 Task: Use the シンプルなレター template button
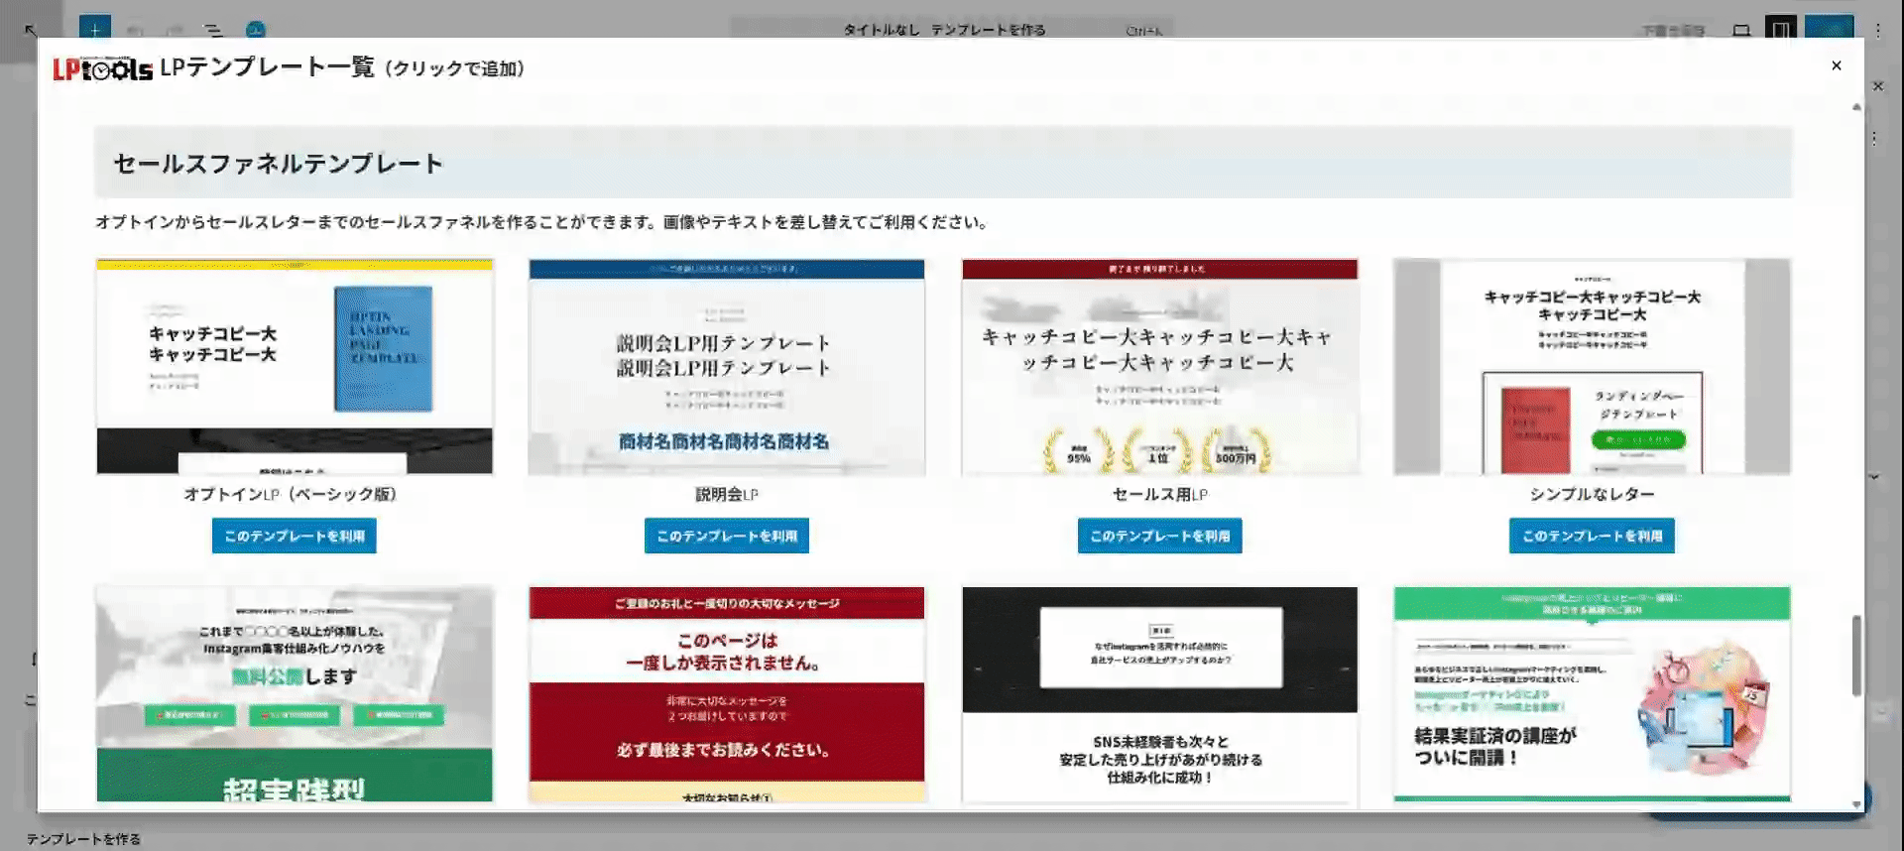point(1592,536)
